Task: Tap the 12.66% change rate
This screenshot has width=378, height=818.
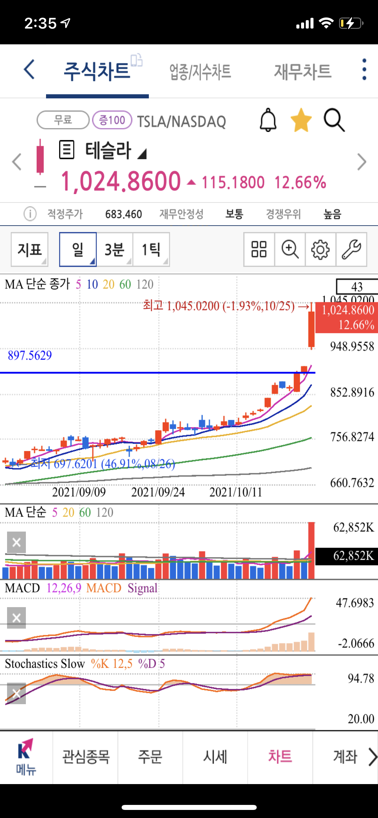Action: pyautogui.click(x=300, y=182)
